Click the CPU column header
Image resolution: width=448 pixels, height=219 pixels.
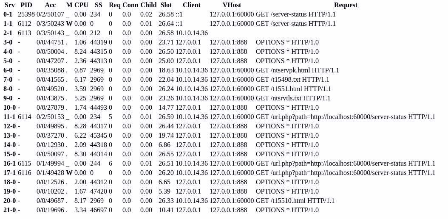pyautogui.click(x=81, y=5)
